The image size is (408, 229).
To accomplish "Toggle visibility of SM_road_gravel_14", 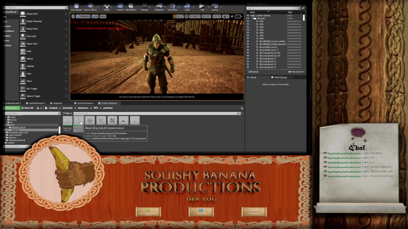I will click(248, 67).
